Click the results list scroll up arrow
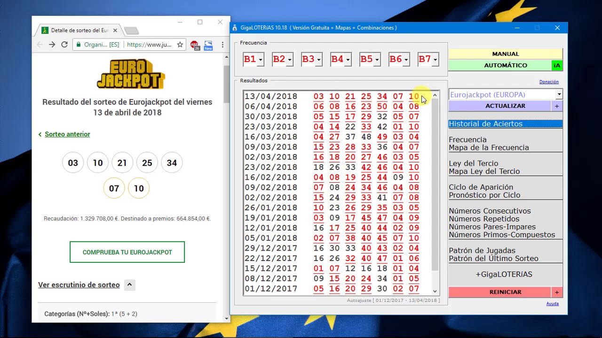Viewport: 602px width, 338px height. 435,95
